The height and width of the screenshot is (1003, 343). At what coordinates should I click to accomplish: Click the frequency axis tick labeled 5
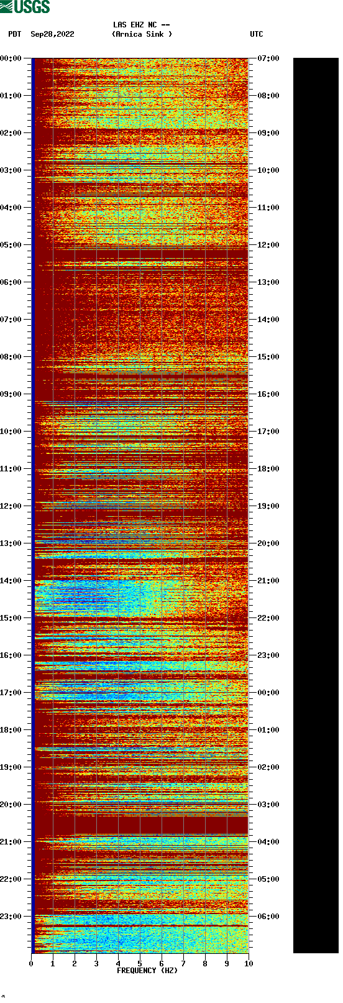(140, 964)
